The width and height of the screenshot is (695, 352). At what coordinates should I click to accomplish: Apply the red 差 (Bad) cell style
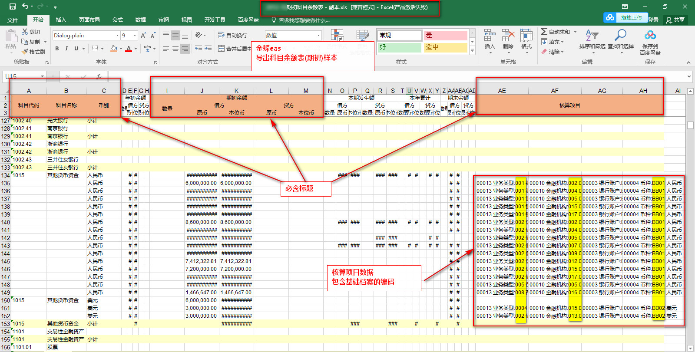tap(445, 35)
